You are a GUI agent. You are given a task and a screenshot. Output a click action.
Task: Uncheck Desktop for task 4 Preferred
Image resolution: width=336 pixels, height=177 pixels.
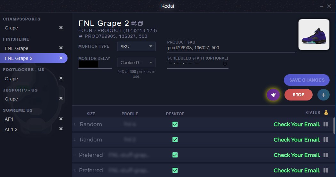tap(175, 170)
